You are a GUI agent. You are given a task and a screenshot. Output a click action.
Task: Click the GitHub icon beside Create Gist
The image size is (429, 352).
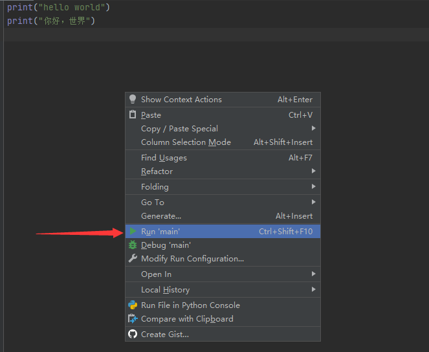click(133, 334)
